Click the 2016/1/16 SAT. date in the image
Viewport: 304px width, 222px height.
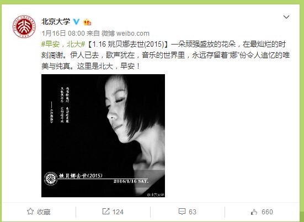[131, 181]
